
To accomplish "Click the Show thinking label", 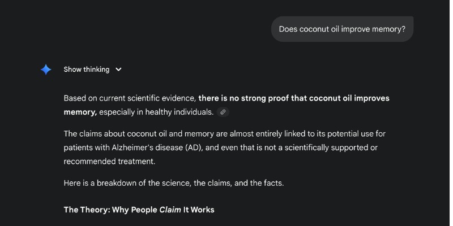I will click(86, 69).
